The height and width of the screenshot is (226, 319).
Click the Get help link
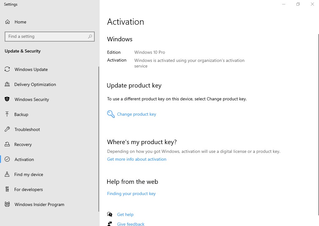125,214
